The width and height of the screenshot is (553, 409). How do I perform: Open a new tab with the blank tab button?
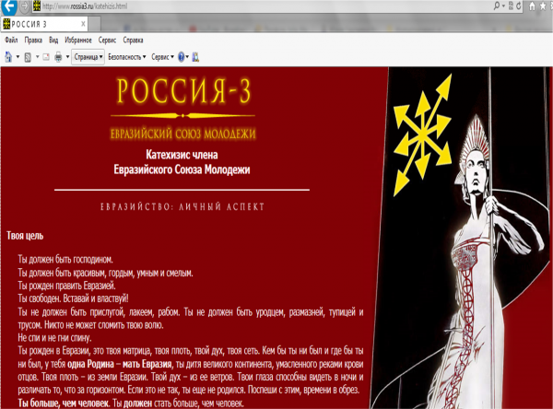(x=95, y=24)
